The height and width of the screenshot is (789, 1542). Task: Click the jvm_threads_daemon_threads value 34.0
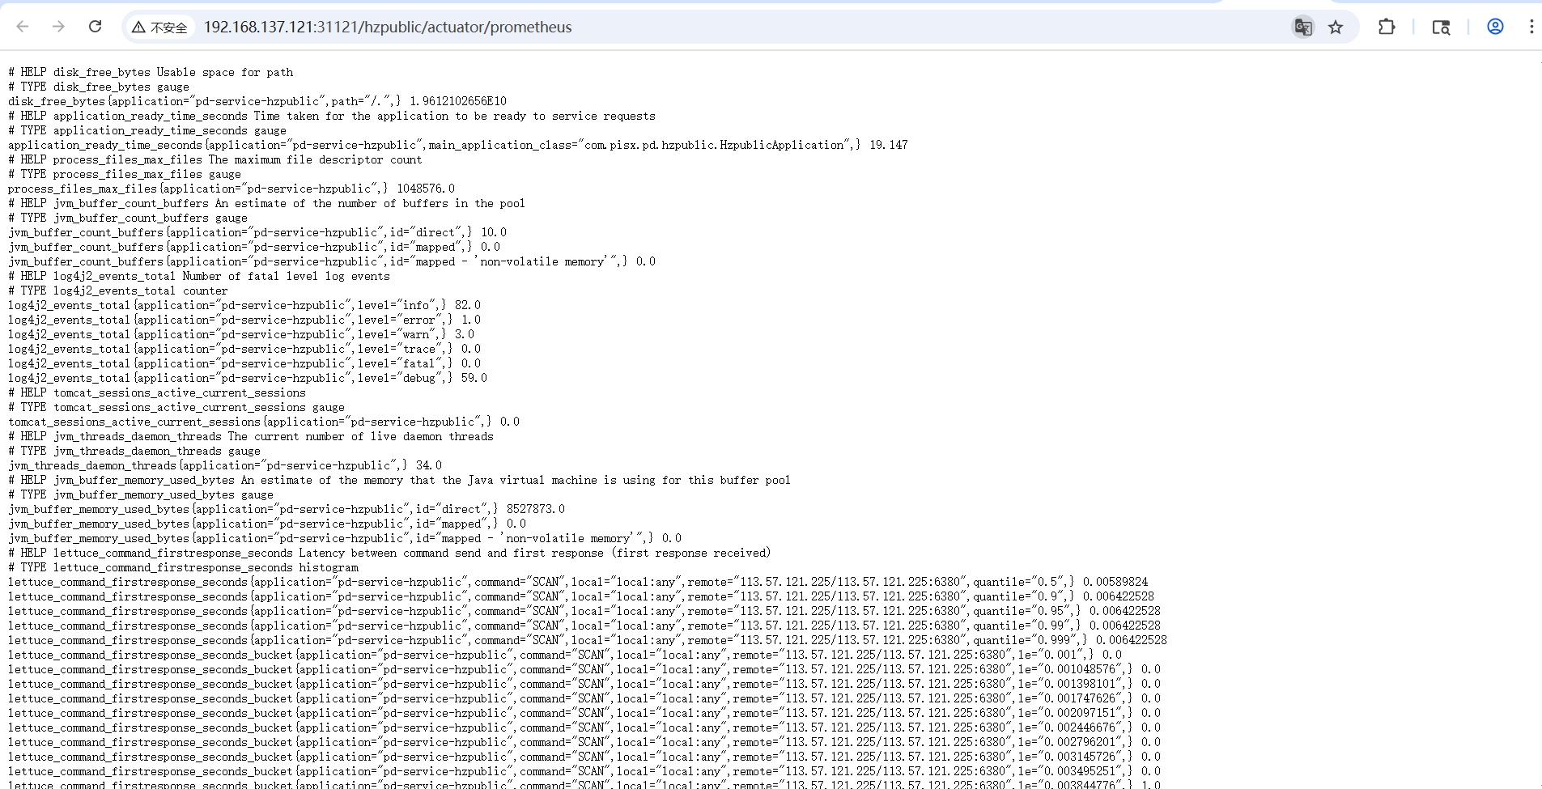(428, 465)
